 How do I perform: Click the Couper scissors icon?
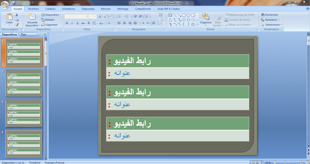[17, 15]
